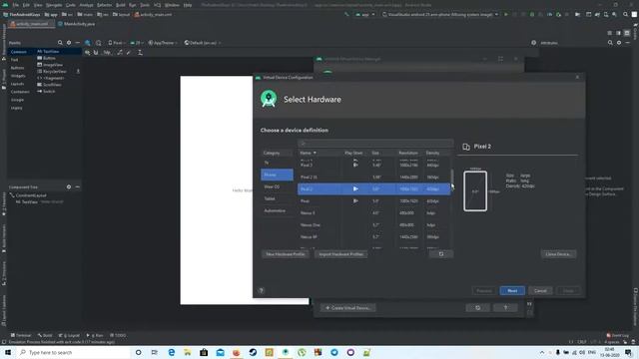This screenshot has width=639, height=359.
Task: Open the TODO tool window
Action: click(x=118, y=335)
